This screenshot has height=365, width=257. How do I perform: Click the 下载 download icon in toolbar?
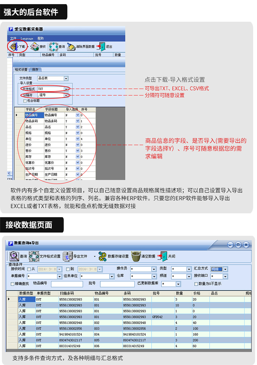(14, 46)
